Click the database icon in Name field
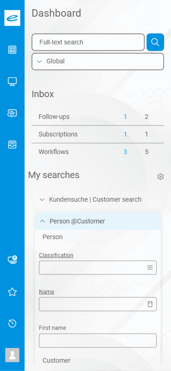Screen dimensions: 171x371 pos(150,304)
